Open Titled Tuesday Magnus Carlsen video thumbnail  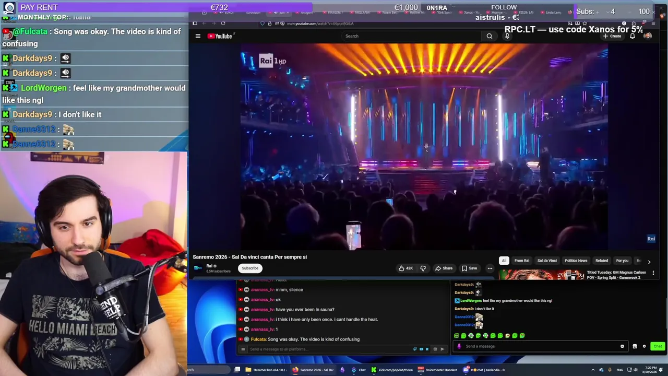tap(541, 275)
